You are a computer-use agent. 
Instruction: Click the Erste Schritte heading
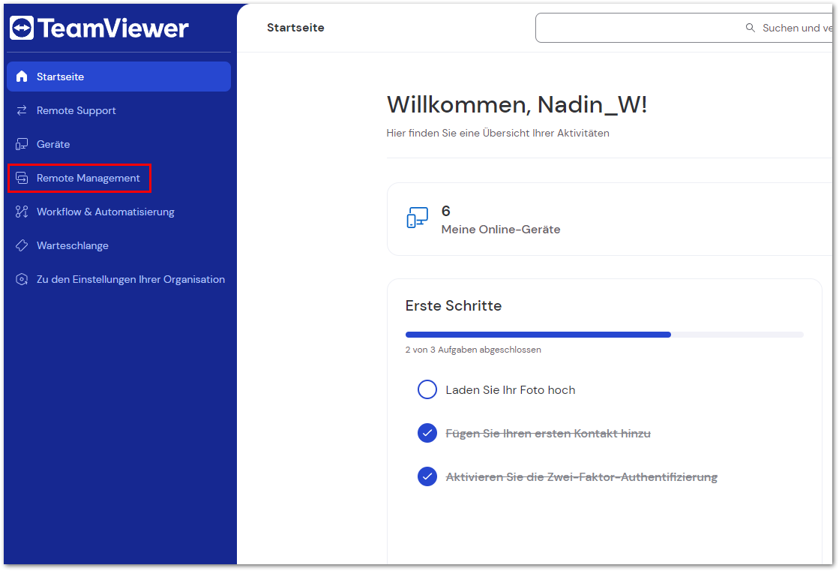pos(453,306)
